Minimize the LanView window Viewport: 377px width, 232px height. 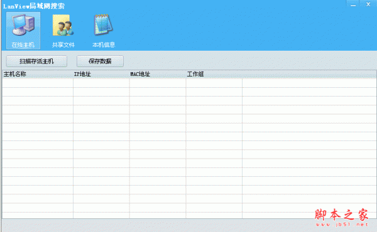353,4
